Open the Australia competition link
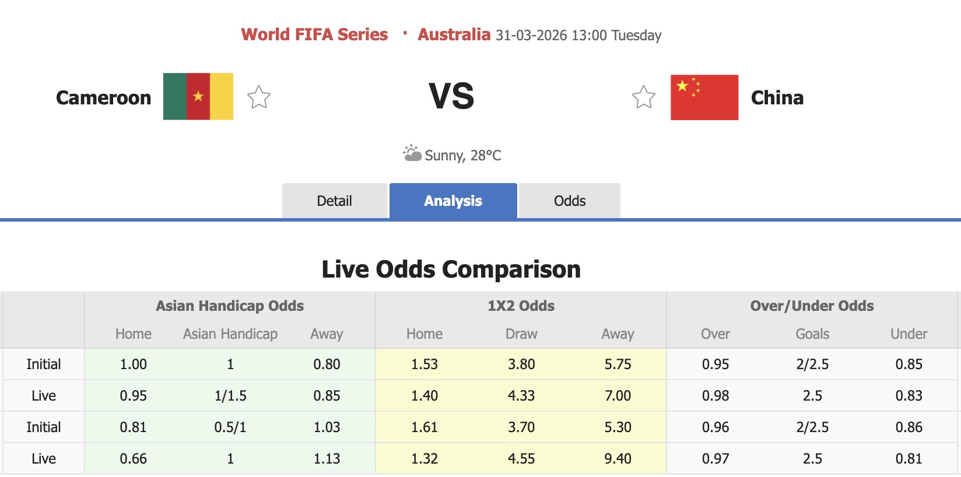961x477 pixels. [453, 34]
